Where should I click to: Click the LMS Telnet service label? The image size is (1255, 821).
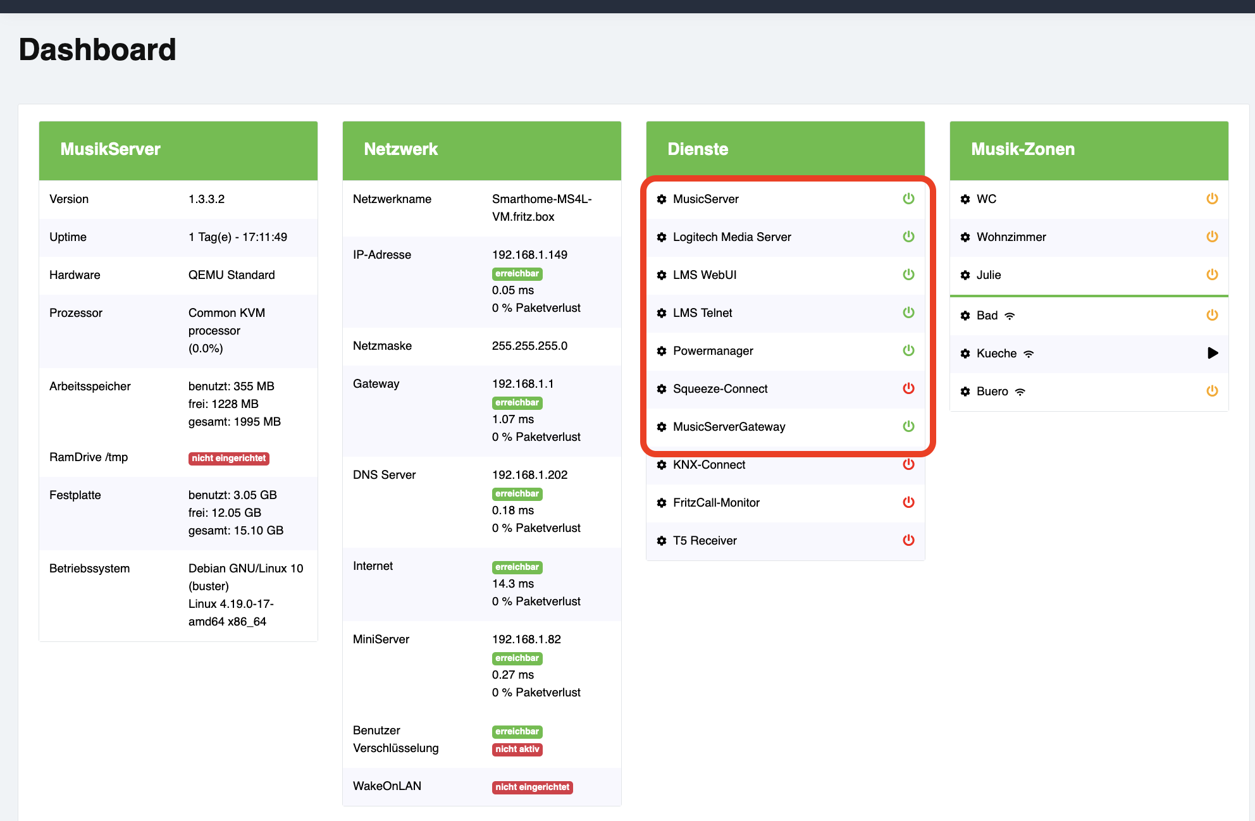702,313
